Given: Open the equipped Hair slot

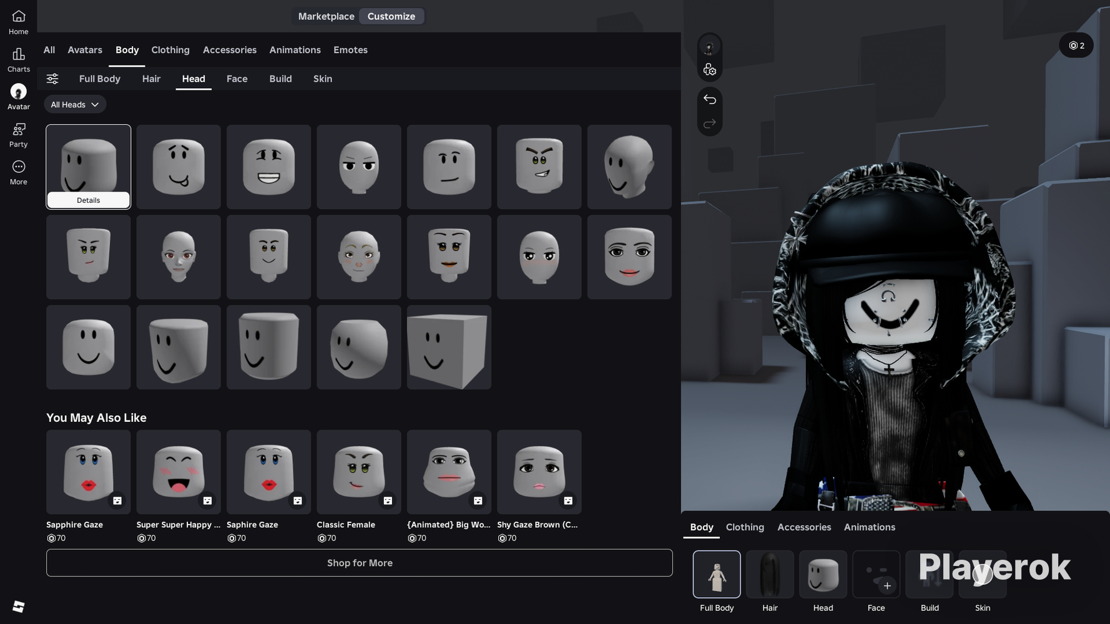Looking at the screenshot, I should click(x=770, y=574).
